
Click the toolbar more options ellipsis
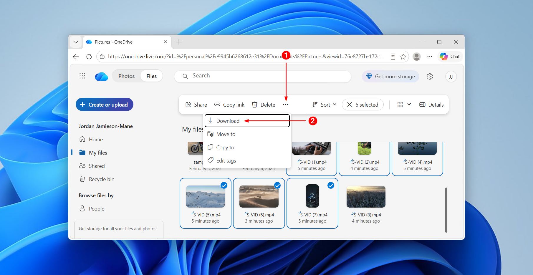coord(285,105)
